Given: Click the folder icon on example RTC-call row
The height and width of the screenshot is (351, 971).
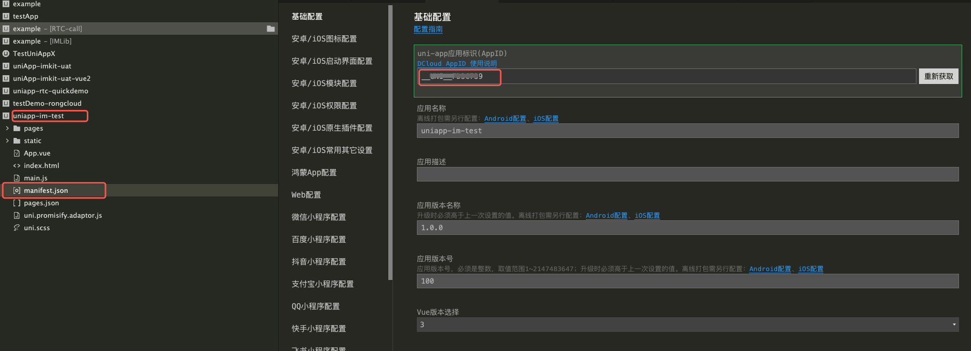Looking at the screenshot, I should (x=270, y=29).
